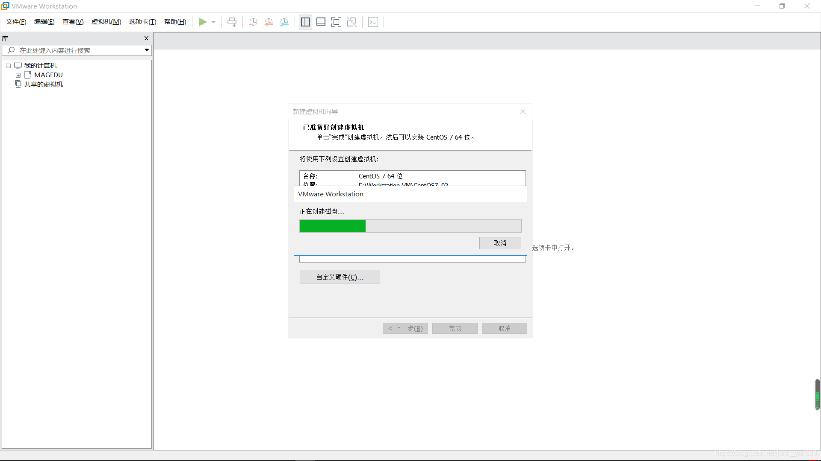Open the snapshot manager icon
Image resolution: width=821 pixels, height=461 pixels.
(x=284, y=22)
